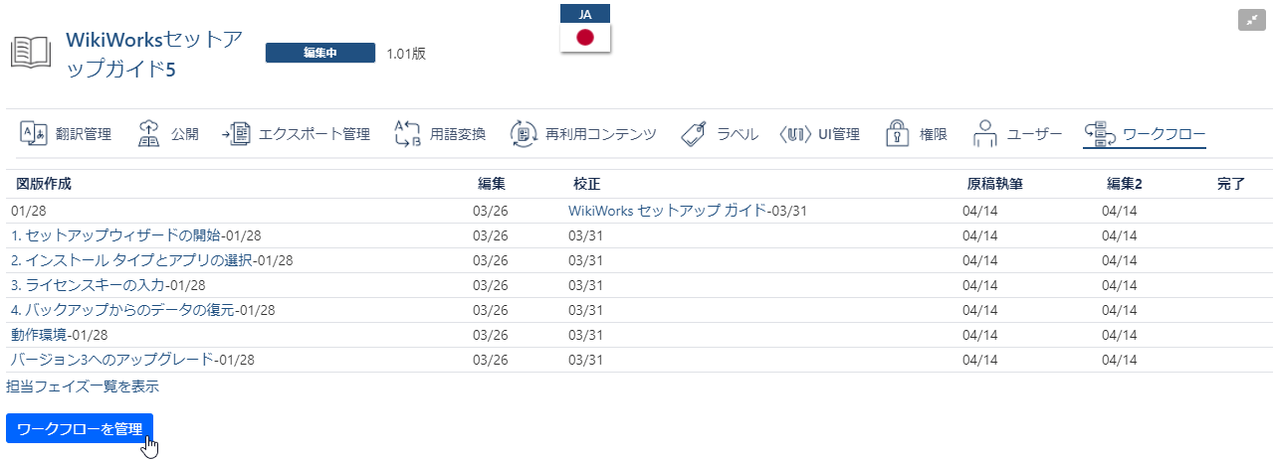The image size is (1273, 462).
Task: Click the translation management icon
Action: click(x=34, y=134)
